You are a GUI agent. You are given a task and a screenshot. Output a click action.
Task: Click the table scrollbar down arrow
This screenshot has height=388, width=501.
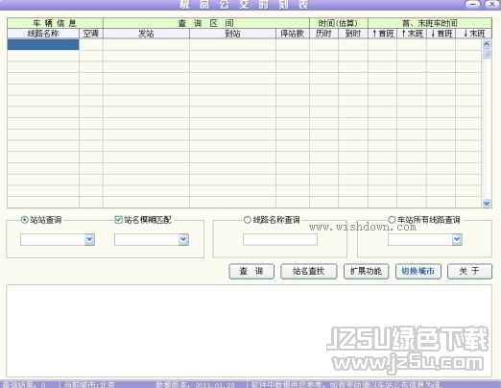tap(487, 203)
